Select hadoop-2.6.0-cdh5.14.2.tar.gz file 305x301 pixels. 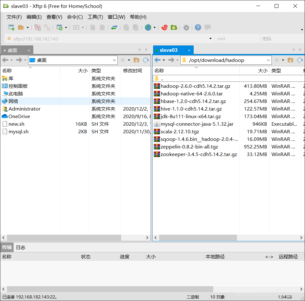point(196,86)
